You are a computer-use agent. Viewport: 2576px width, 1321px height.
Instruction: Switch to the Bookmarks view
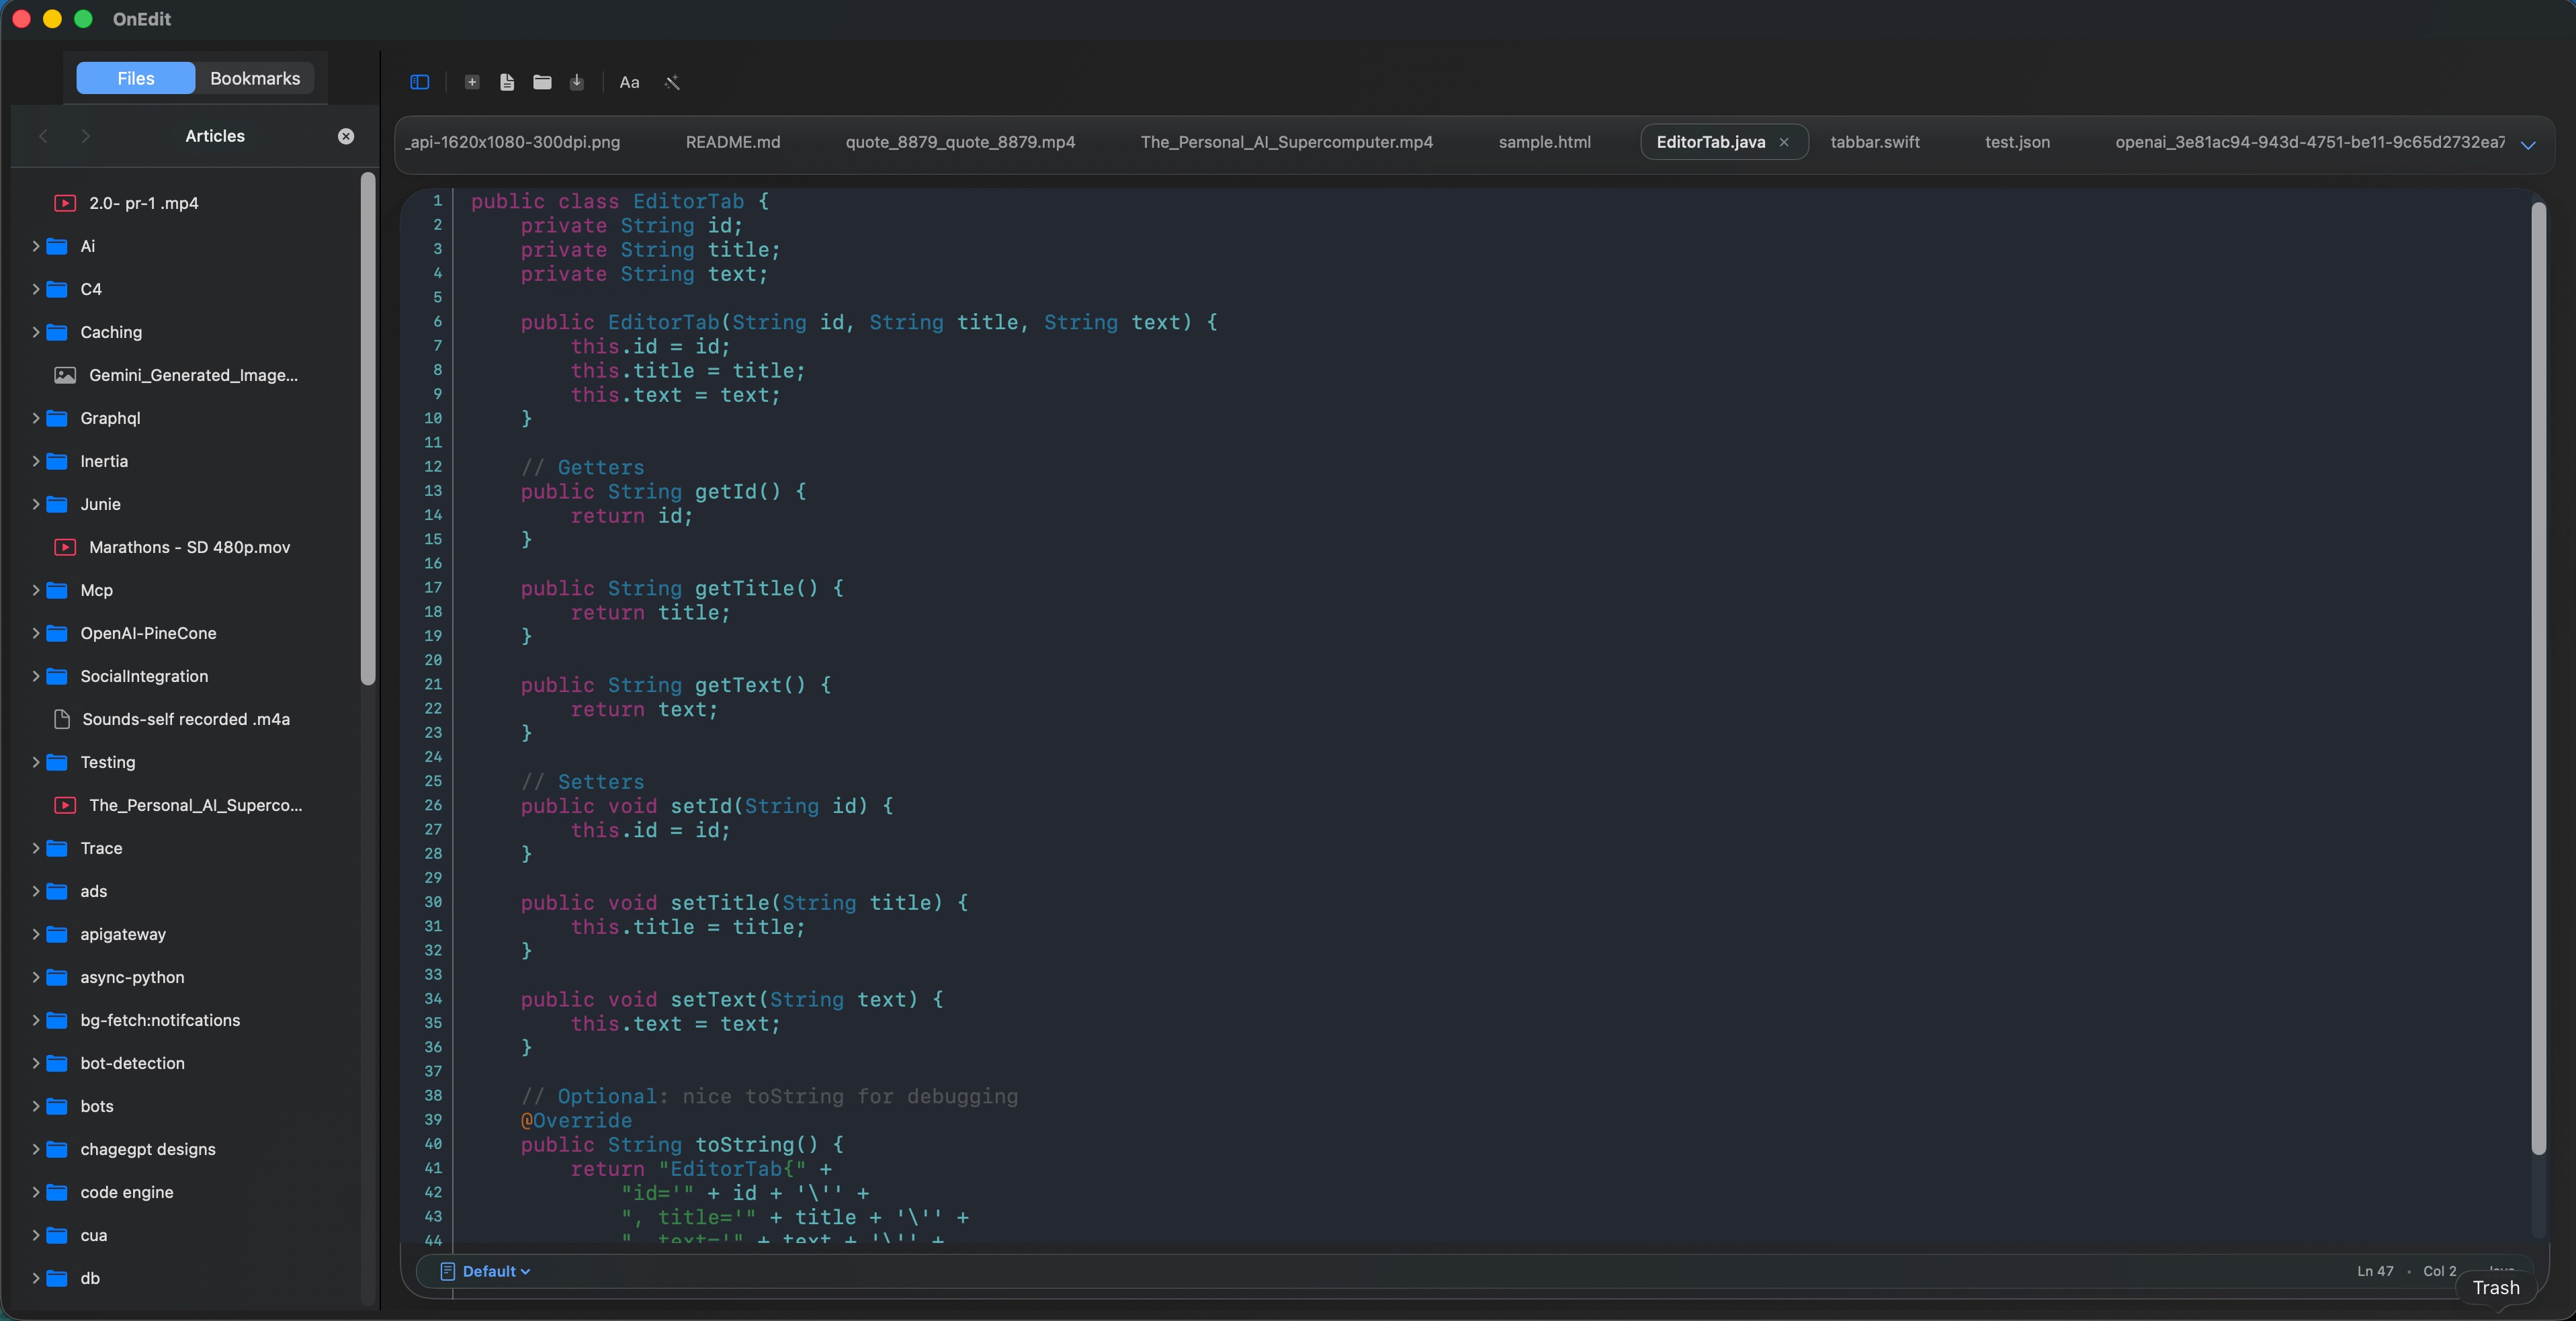[254, 78]
